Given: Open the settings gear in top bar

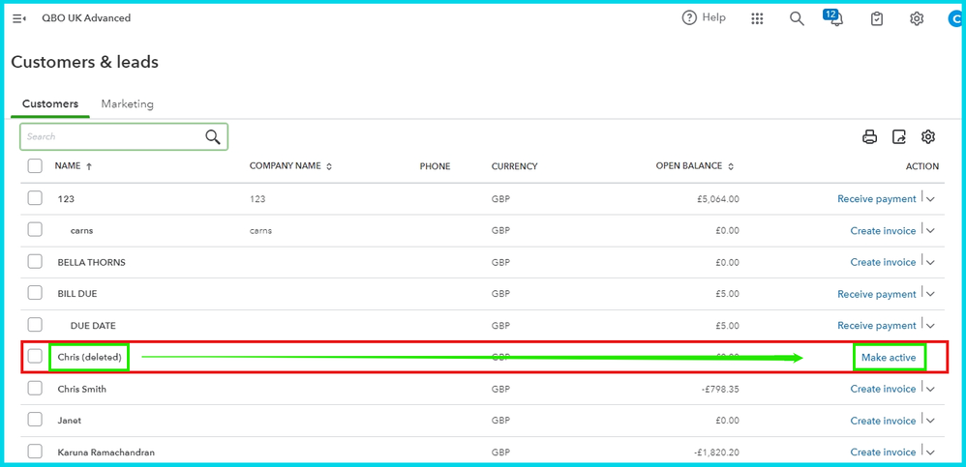Looking at the screenshot, I should 917,18.
